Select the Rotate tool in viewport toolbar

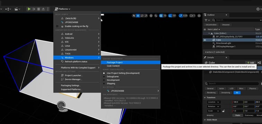coord(142,15)
